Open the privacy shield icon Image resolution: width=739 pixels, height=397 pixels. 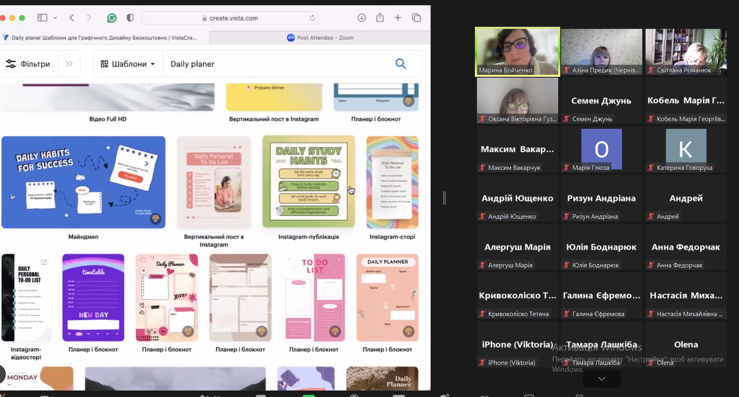(130, 18)
